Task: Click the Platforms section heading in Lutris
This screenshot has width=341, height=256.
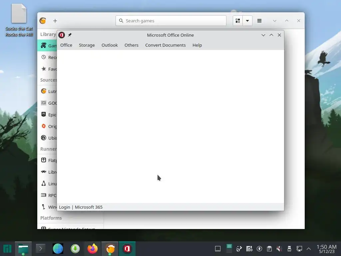Action: tap(51, 218)
